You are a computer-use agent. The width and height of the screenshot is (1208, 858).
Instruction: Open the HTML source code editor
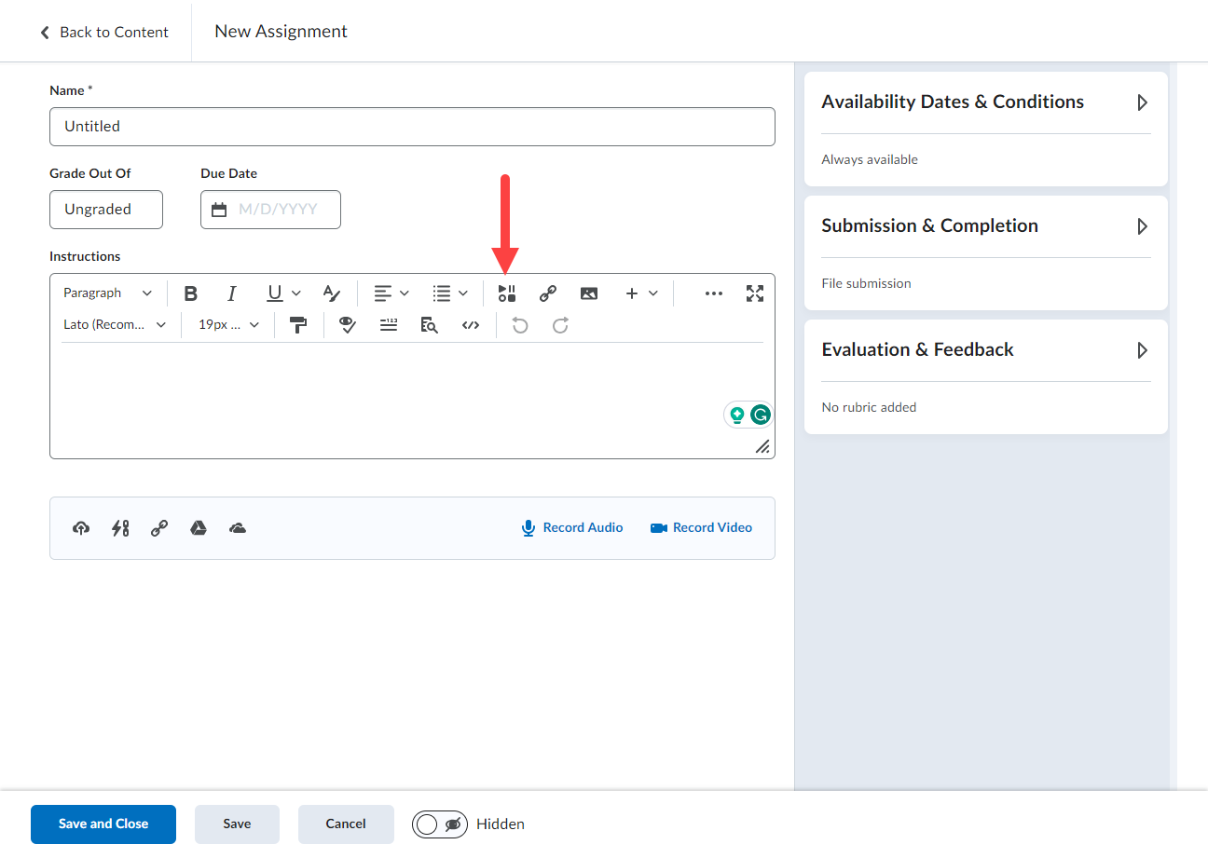pyautogui.click(x=471, y=325)
